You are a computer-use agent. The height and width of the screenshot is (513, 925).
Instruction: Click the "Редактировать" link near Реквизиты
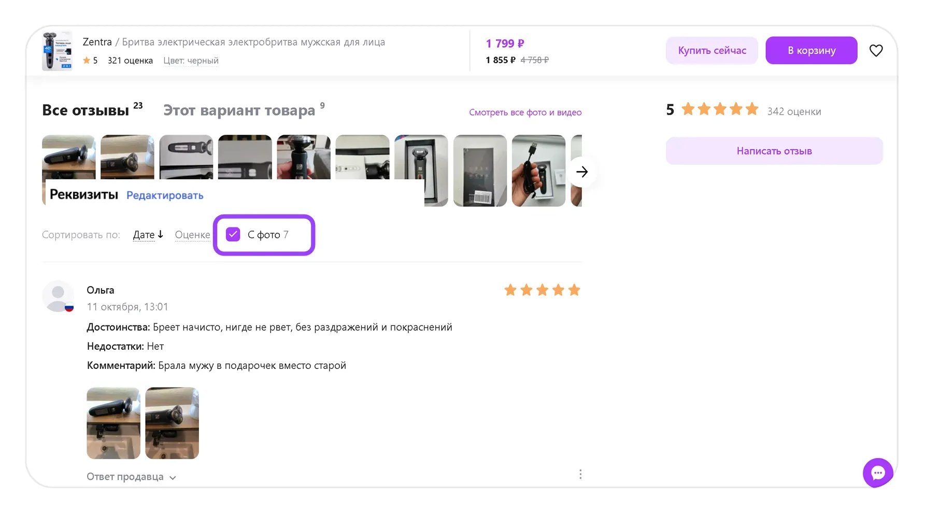click(165, 195)
